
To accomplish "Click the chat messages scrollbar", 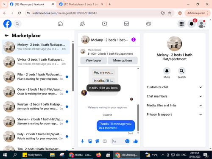I will coord(138,118).
